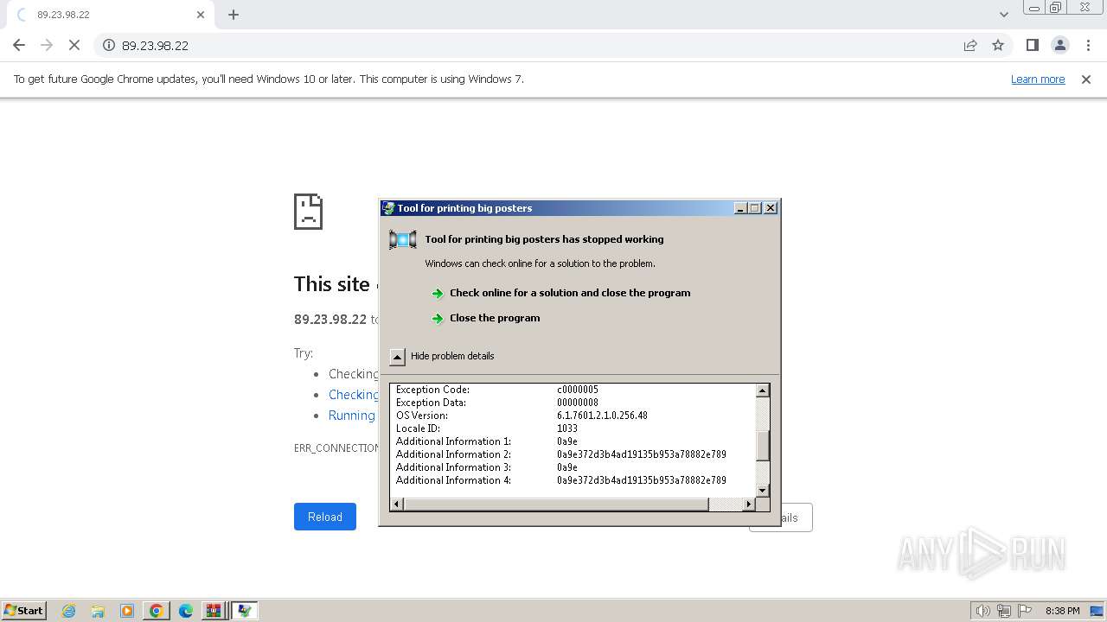The image size is (1107, 622).
Task: Open the Learn more link about Chrome updates
Action: point(1038,79)
